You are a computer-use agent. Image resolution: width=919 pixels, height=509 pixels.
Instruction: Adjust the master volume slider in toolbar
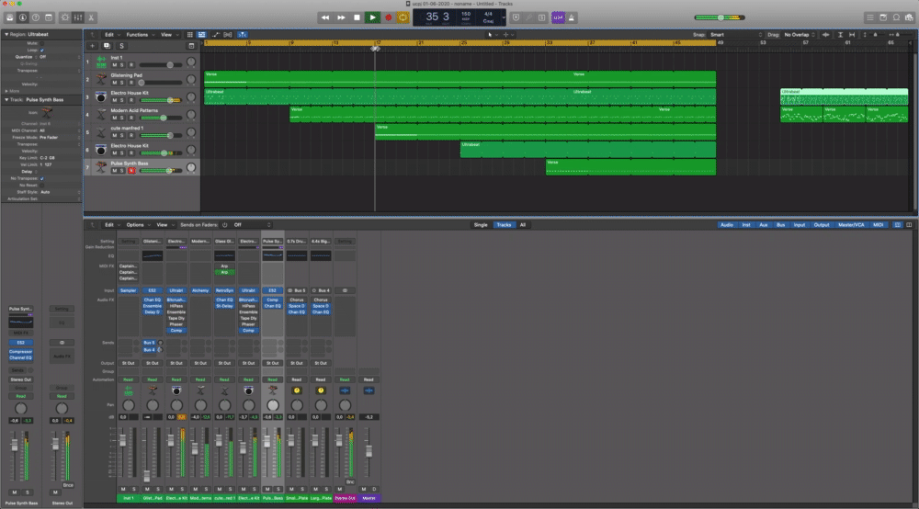coord(720,17)
